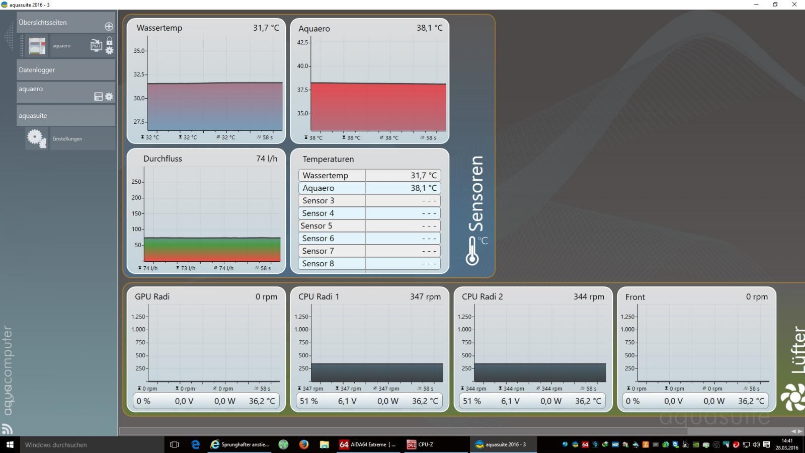Click the scrollbar right arrow
Image resolution: width=805 pixels, height=453 pixels.
800,431
